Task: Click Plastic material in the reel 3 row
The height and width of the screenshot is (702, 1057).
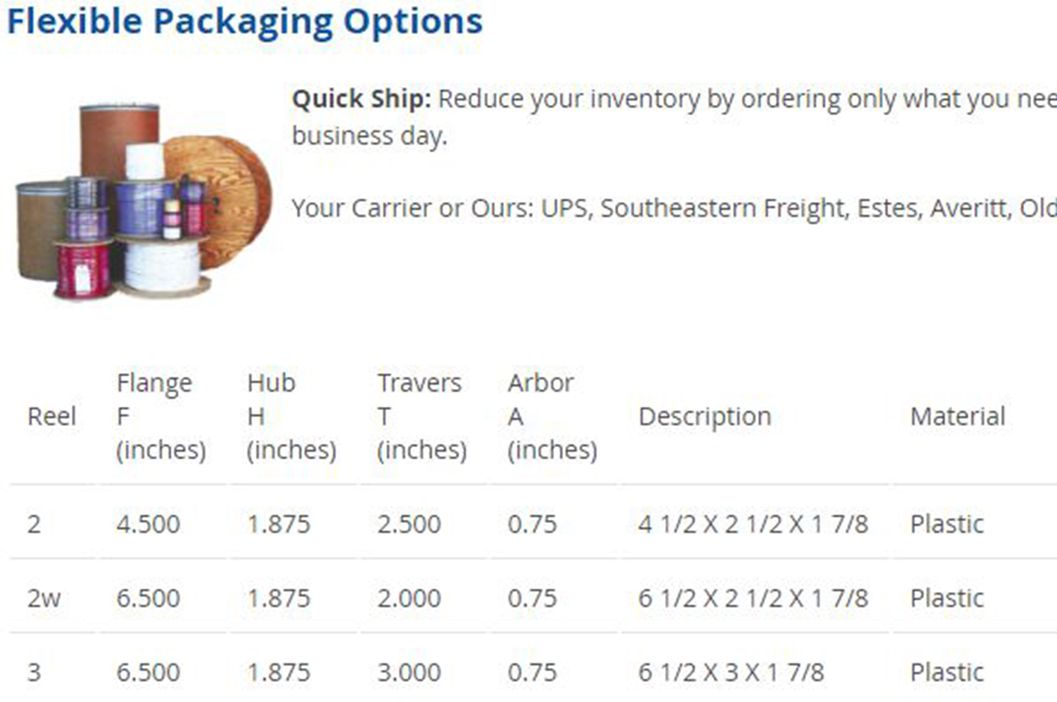Action: (x=947, y=672)
